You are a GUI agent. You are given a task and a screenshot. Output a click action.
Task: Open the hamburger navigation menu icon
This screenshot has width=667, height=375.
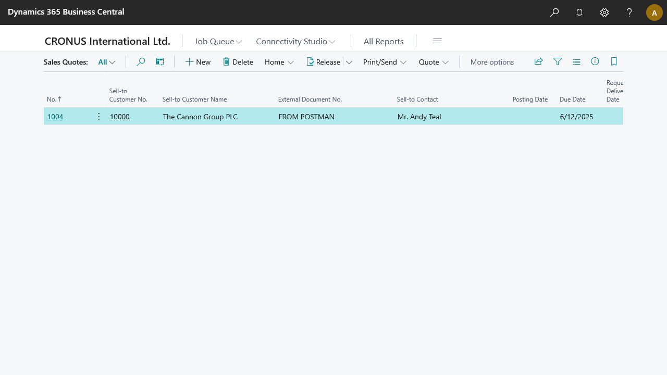(x=438, y=41)
